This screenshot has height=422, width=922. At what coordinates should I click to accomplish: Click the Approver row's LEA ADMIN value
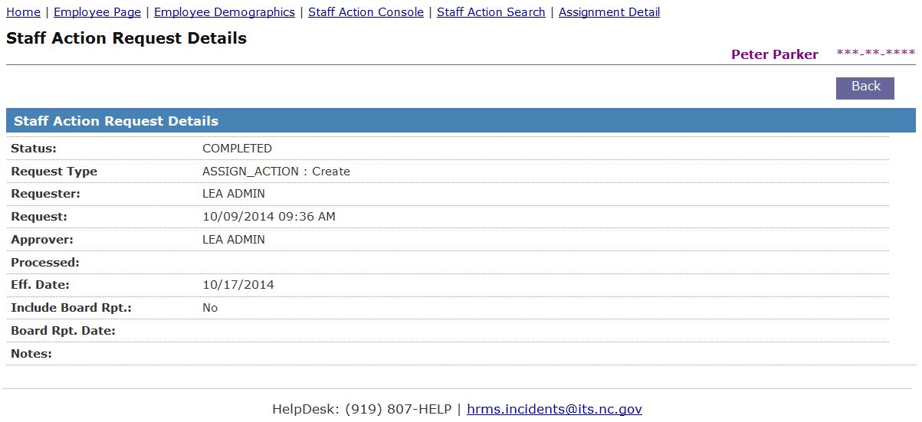pyautogui.click(x=234, y=240)
